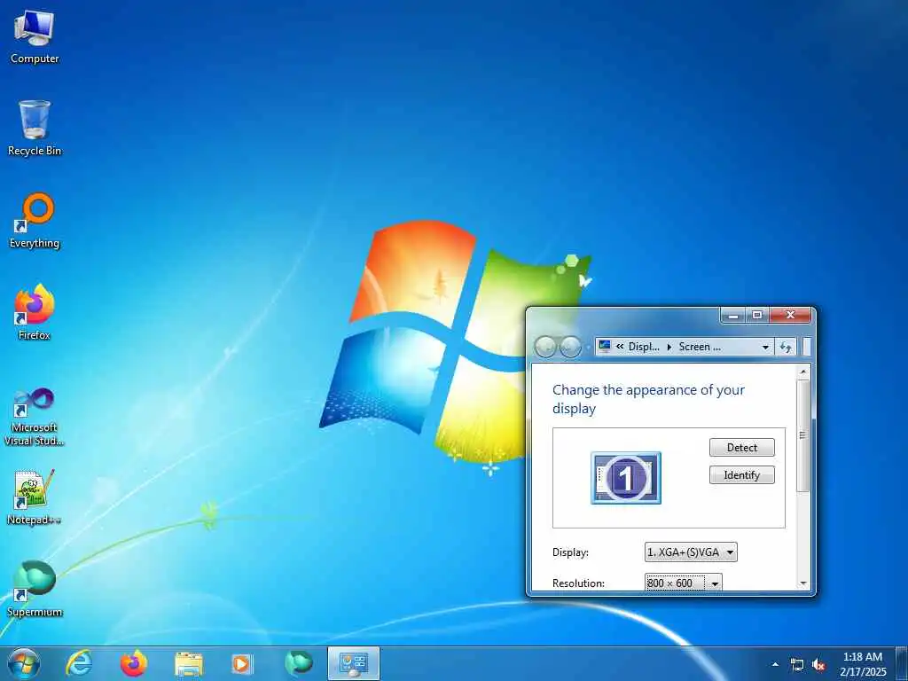Open Windows Media Player from taskbar

tap(242, 663)
